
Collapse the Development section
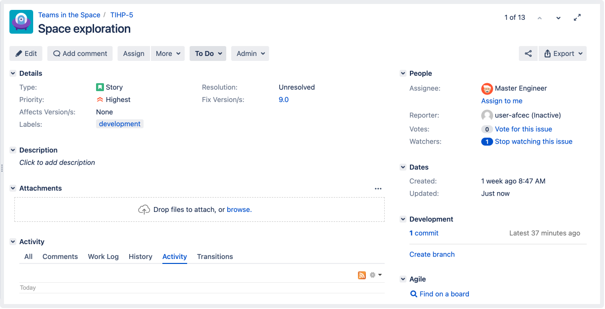403,219
